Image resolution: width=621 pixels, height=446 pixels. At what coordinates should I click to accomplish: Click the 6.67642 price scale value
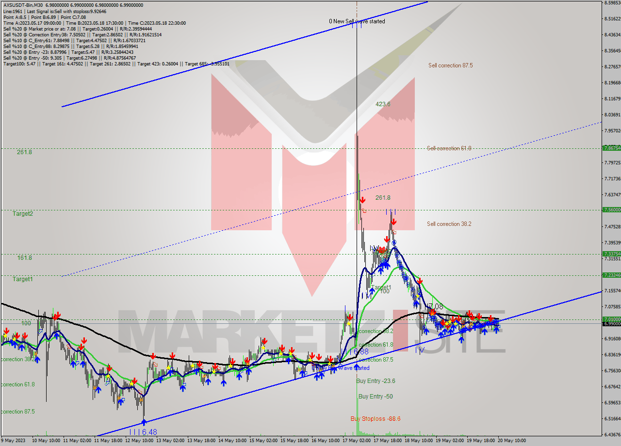point(612,386)
